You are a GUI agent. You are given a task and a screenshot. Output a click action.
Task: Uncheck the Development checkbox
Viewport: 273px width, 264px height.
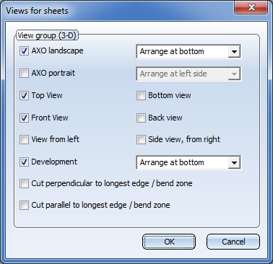pyautogui.click(x=24, y=162)
